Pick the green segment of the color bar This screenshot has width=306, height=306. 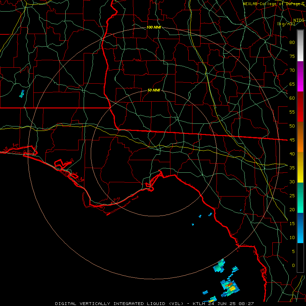pos(300,198)
